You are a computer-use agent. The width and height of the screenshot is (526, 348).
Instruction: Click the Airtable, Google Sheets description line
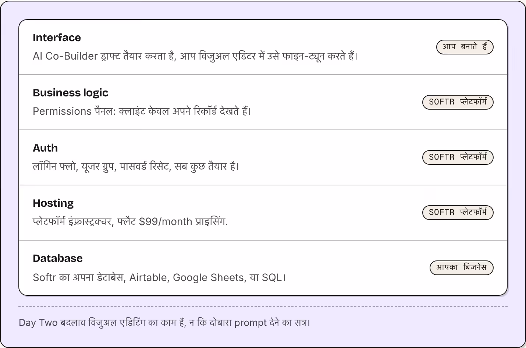pos(159,277)
